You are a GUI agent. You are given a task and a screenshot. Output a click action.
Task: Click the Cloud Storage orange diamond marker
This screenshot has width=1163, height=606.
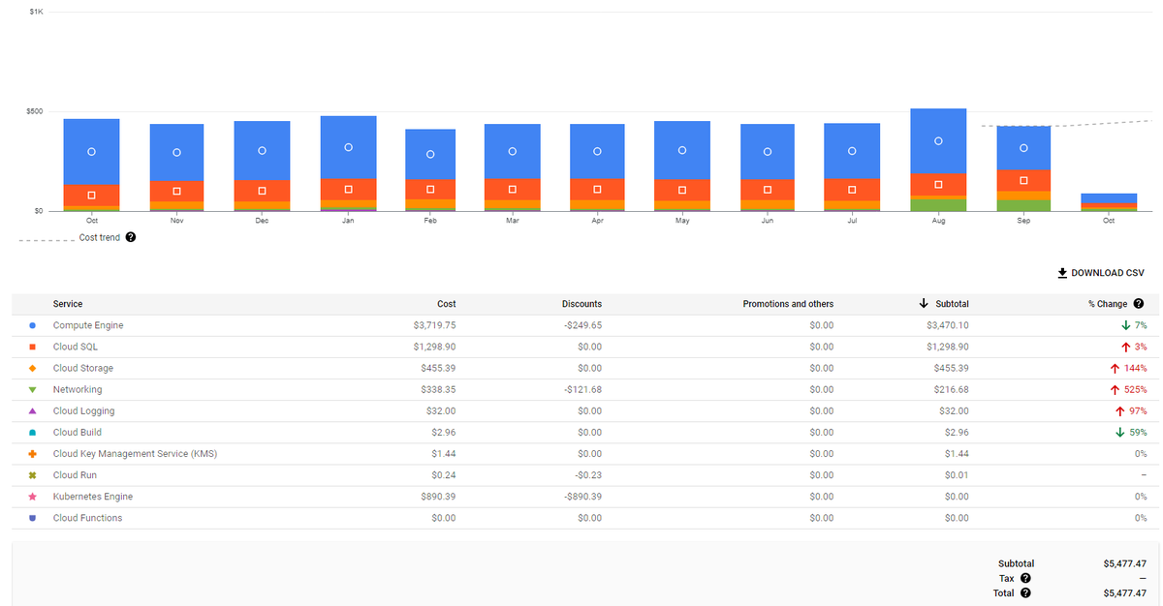coord(33,368)
